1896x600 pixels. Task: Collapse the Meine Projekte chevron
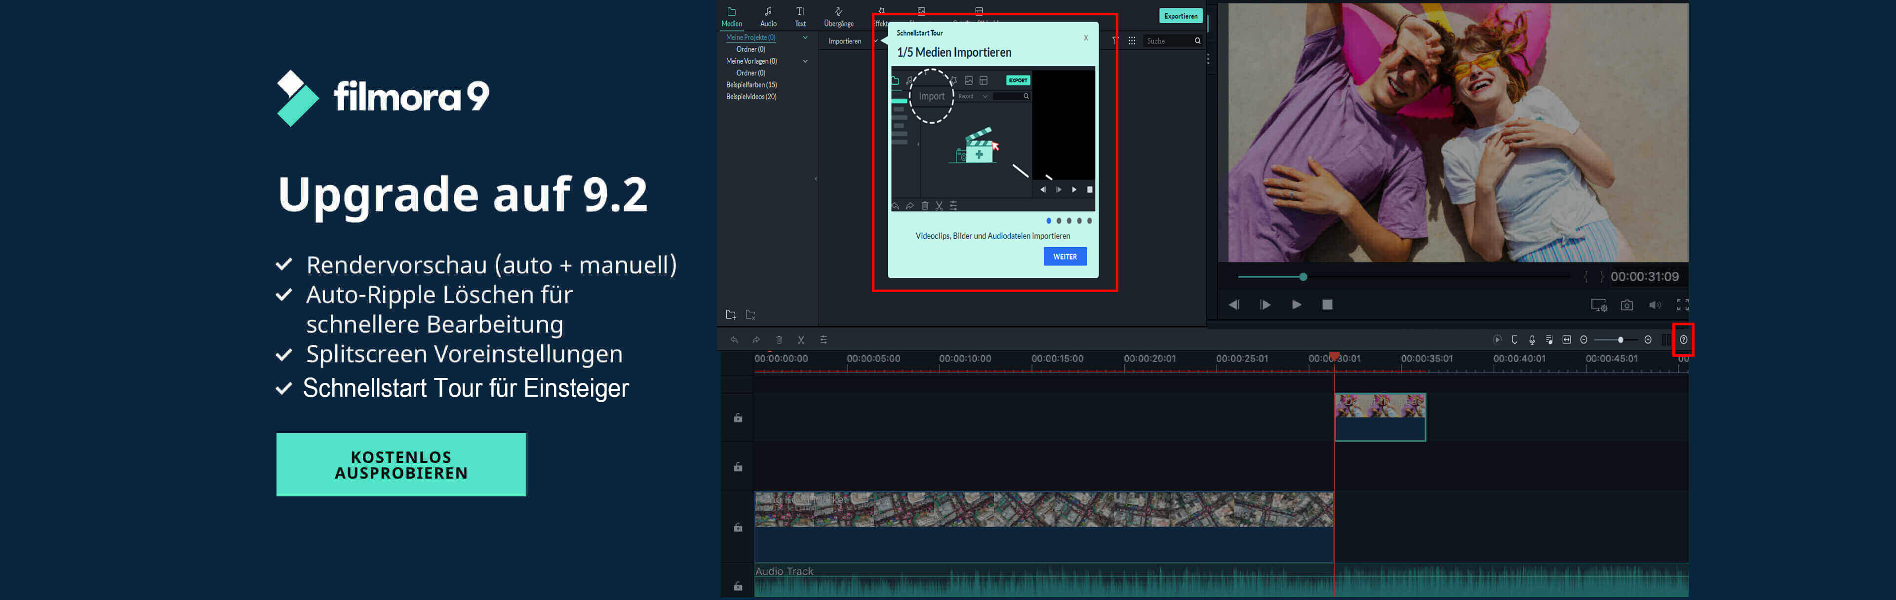(804, 37)
